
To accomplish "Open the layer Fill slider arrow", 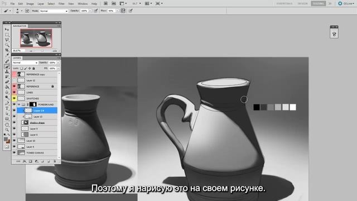I will (x=58, y=68).
